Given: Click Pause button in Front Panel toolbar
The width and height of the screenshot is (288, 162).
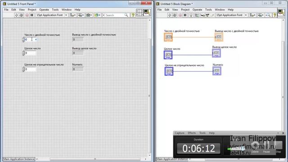Looking at the screenshot, I should click(x=32, y=15).
